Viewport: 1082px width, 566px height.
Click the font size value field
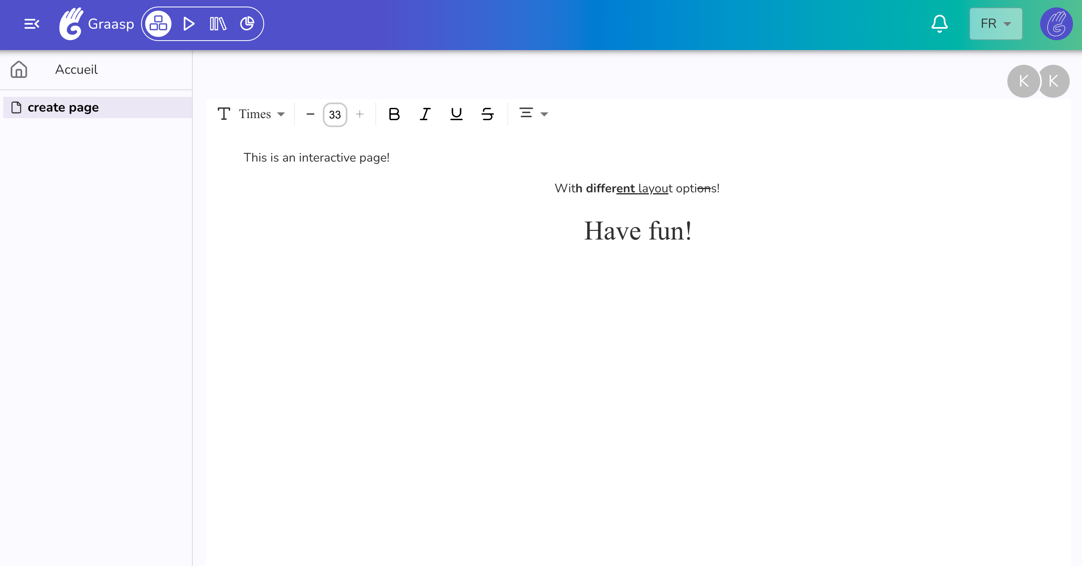point(335,114)
